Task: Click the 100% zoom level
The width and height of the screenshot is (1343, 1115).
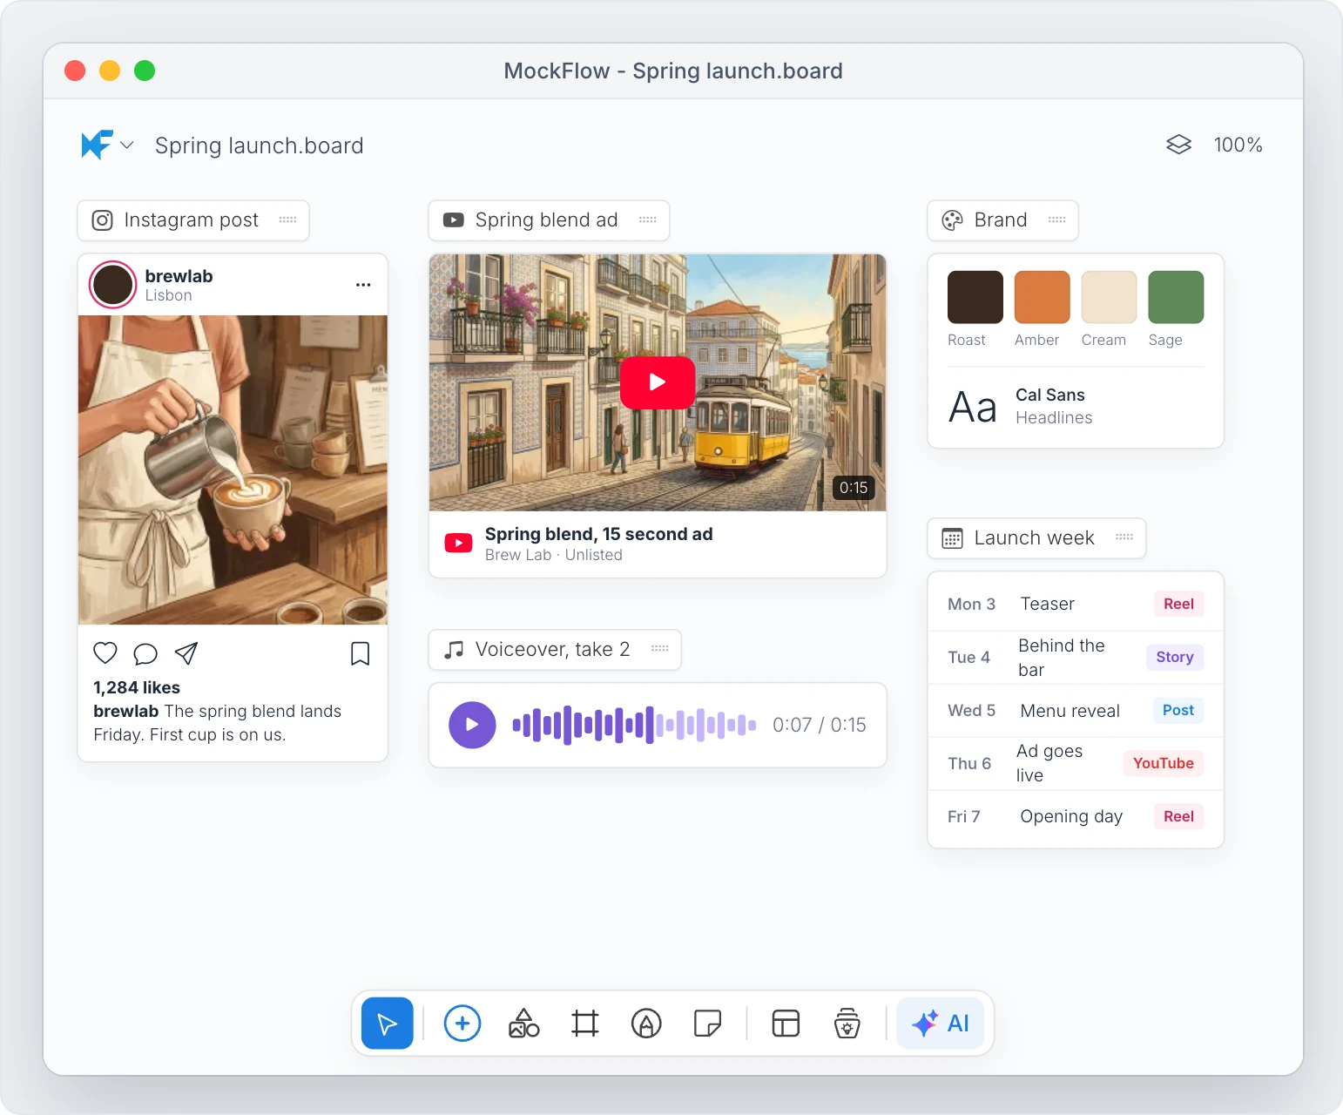Action: pos(1238,145)
